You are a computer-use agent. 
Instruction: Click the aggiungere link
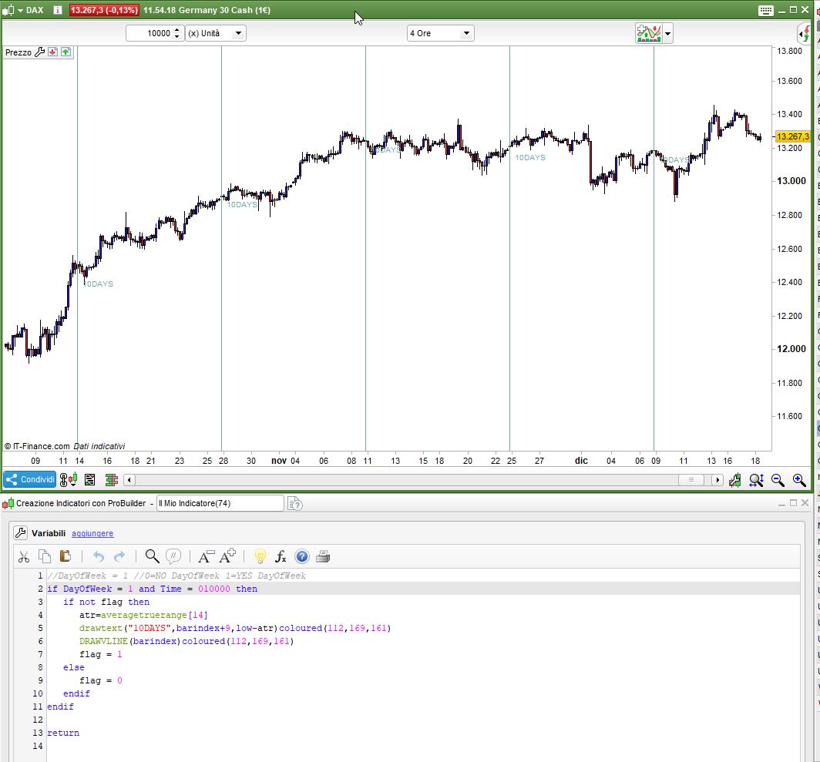click(92, 533)
